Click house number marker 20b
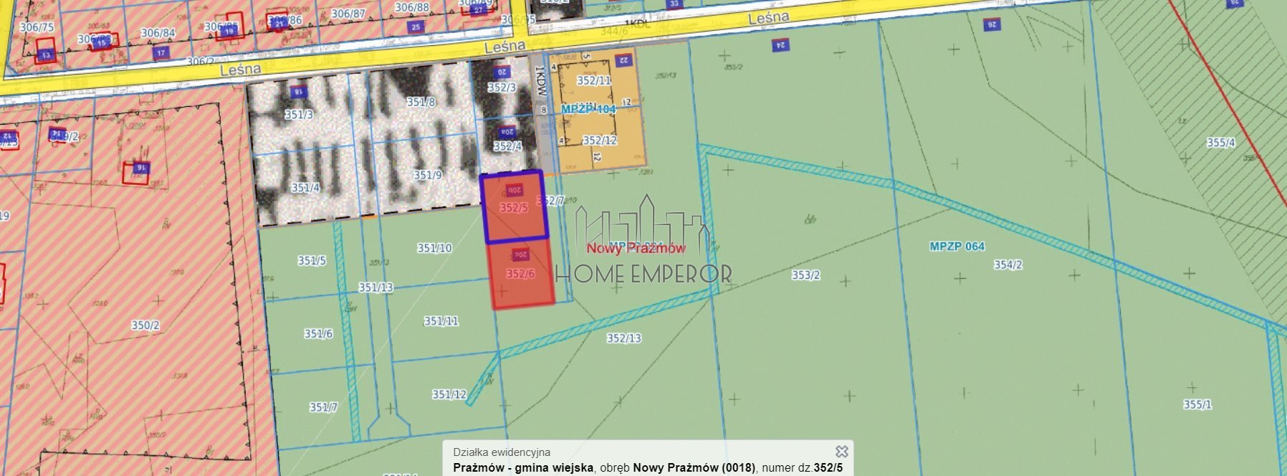This screenshot has height=476, width=1287. pyautogui.click(x=514, y=190)
